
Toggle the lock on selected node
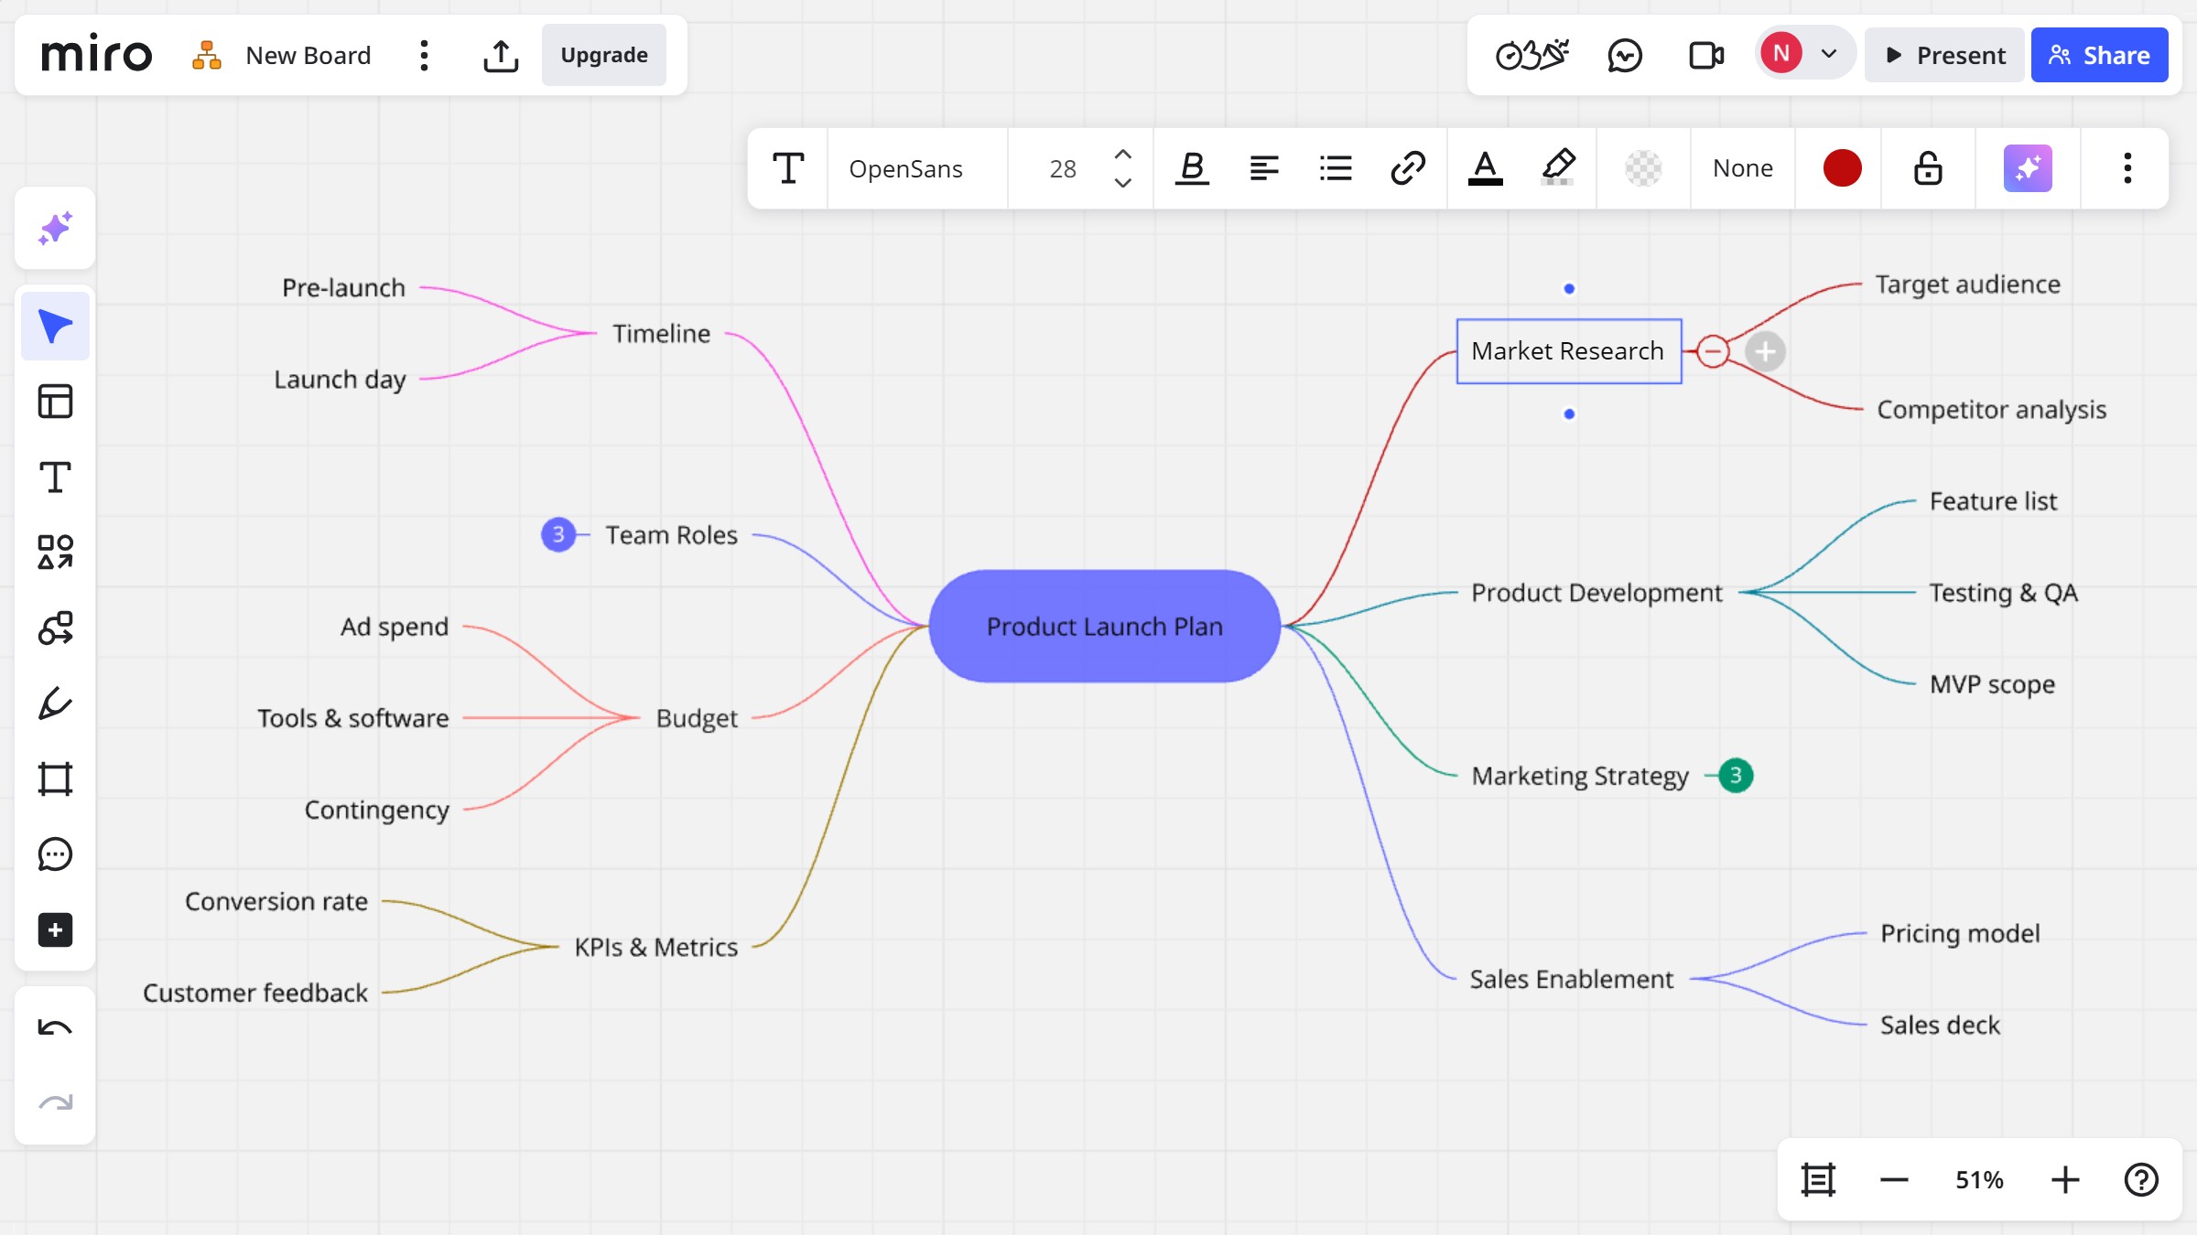tap(1928, 168)
